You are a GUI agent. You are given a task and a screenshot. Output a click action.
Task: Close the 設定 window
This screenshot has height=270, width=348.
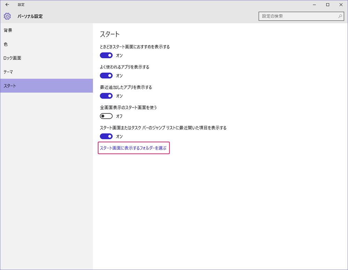coord(341,5)
